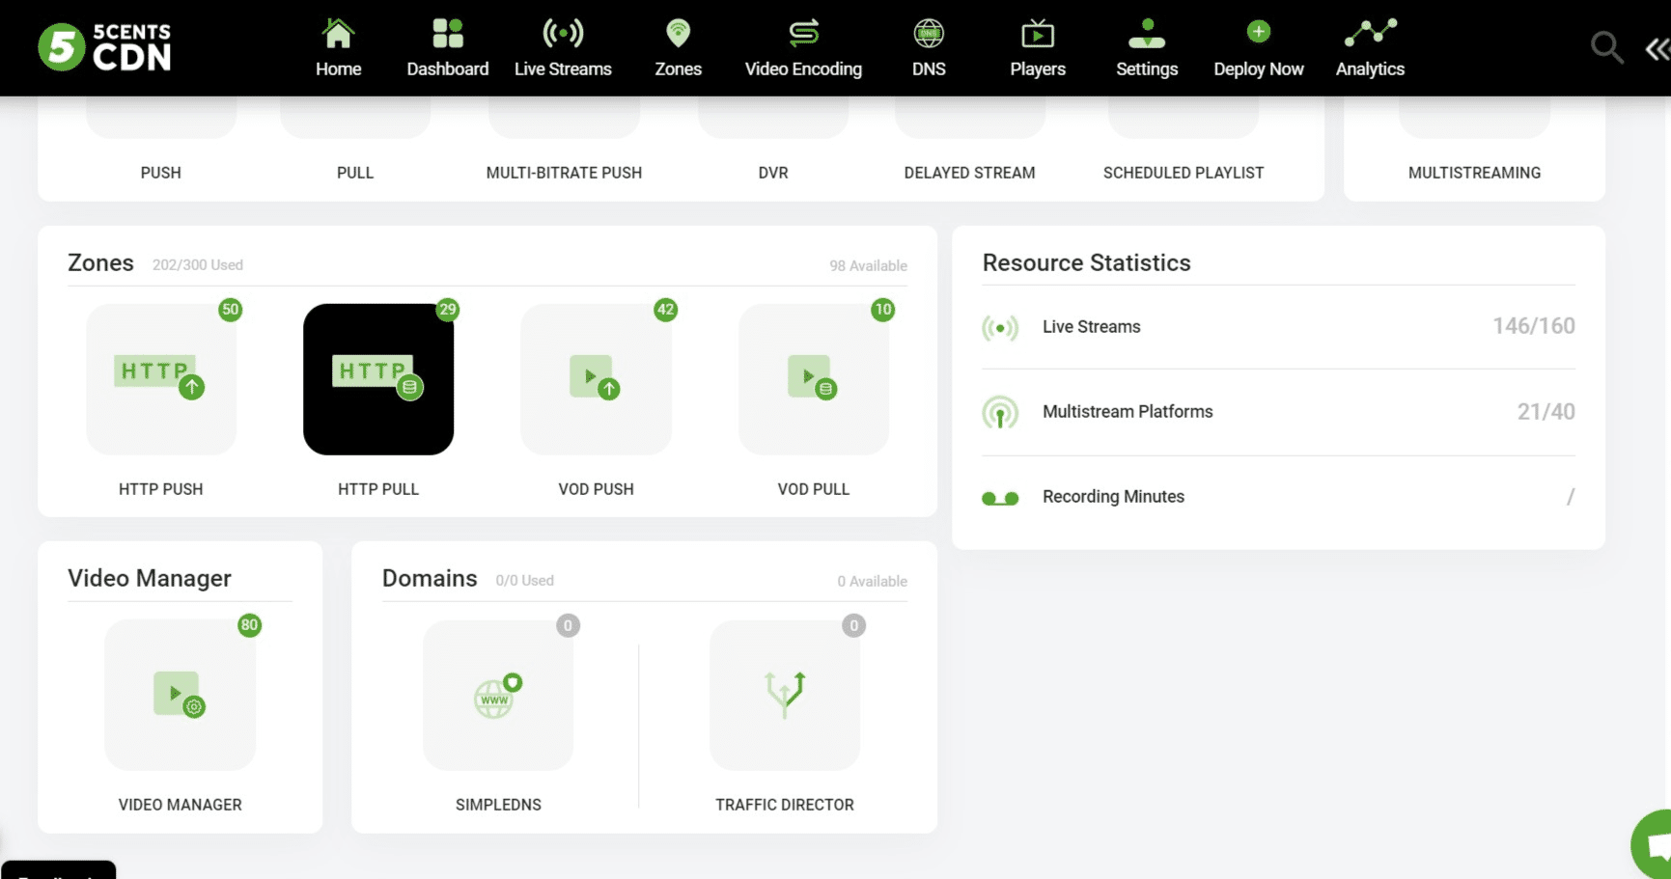
Task: Click the Multistream Platforms 21/40 value
Action: coord(1546,412)
